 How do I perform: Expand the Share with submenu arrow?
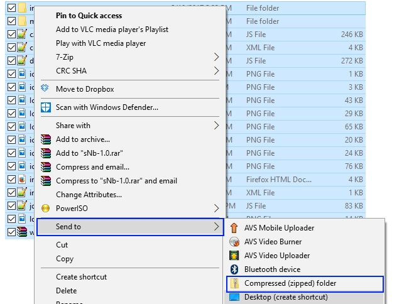click(x=216, y=126)
